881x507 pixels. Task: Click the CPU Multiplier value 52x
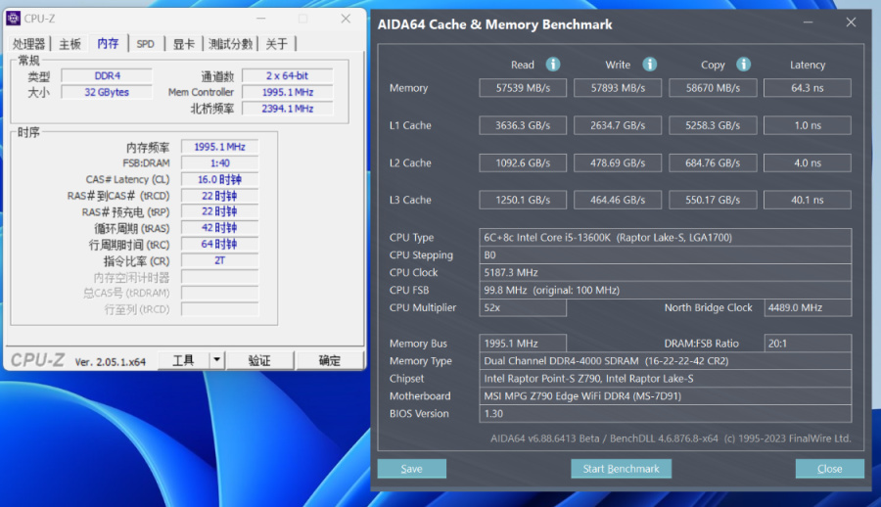[x=523, y=307]
